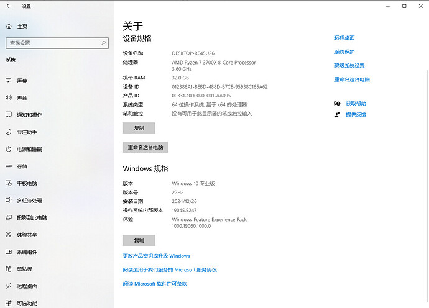Select install date 2024/12/26
The height and width of the screenshot is (308, 429).
coord(184,201)
